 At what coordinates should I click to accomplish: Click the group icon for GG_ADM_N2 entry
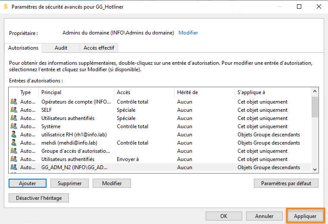[14, 167]
